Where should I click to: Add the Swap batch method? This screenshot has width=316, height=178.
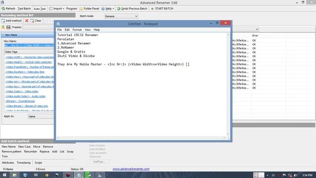point(70,152)
